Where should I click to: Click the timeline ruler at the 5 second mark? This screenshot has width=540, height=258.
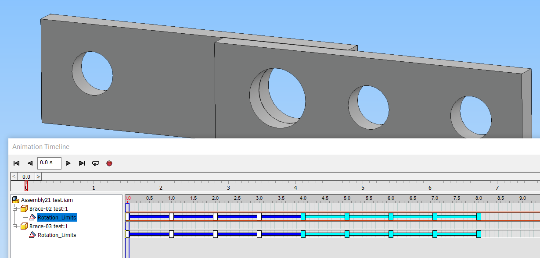[x=363, y=187]
